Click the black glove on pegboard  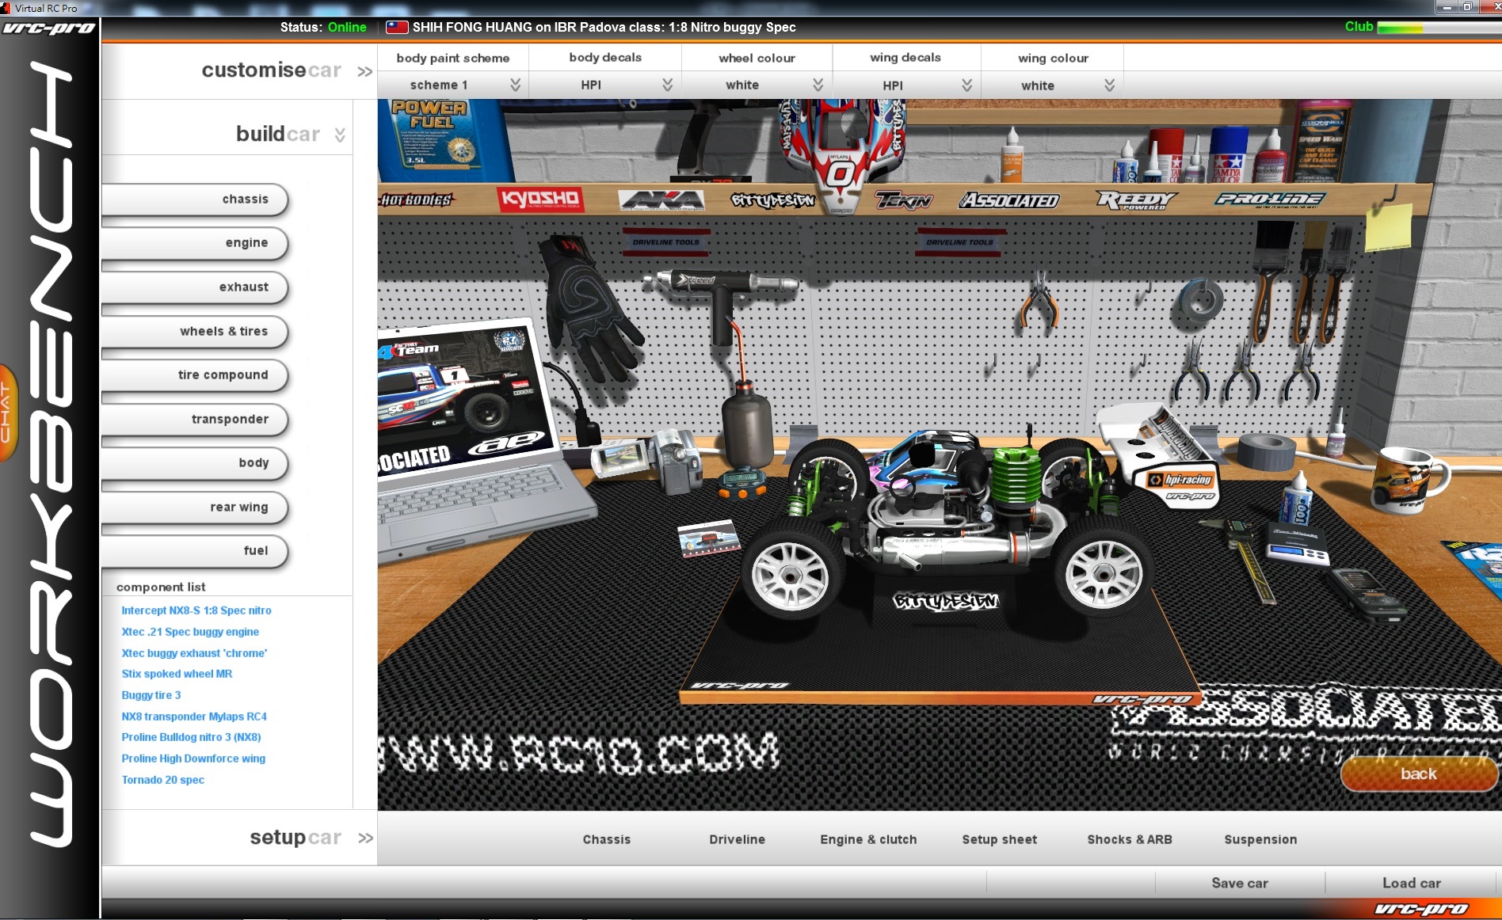point(590,309)
